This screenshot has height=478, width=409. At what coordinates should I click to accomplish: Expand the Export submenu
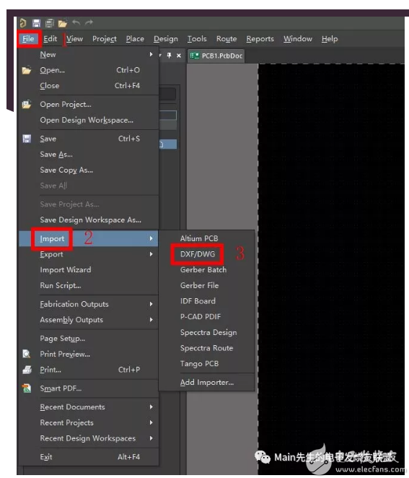click(89, 254)
